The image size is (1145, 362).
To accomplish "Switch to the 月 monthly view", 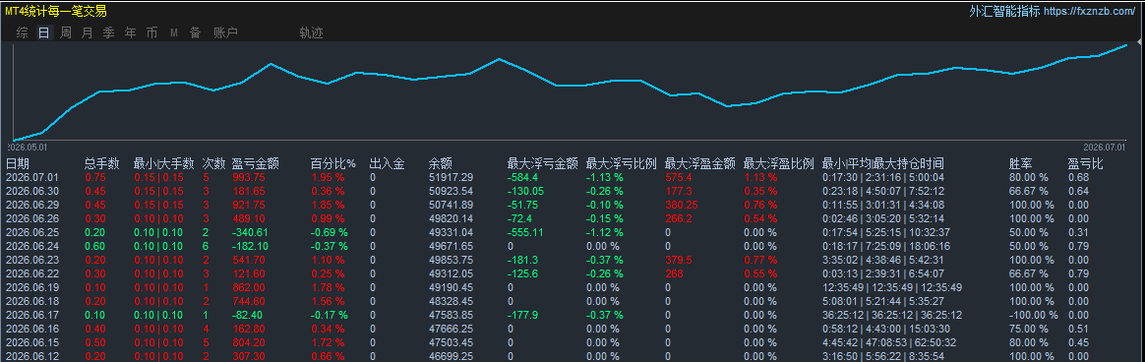I will (88, 32).
